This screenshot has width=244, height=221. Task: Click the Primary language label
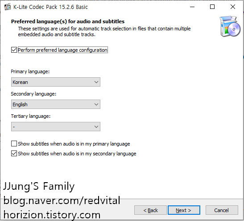[30, 71]
